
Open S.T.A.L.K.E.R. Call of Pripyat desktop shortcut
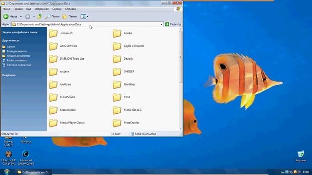8,157
